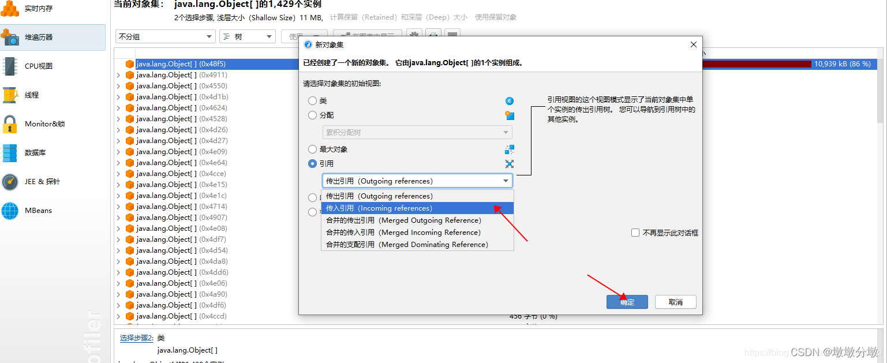
Task: Open the 选择步骤2 link
Action: (136, 338)
